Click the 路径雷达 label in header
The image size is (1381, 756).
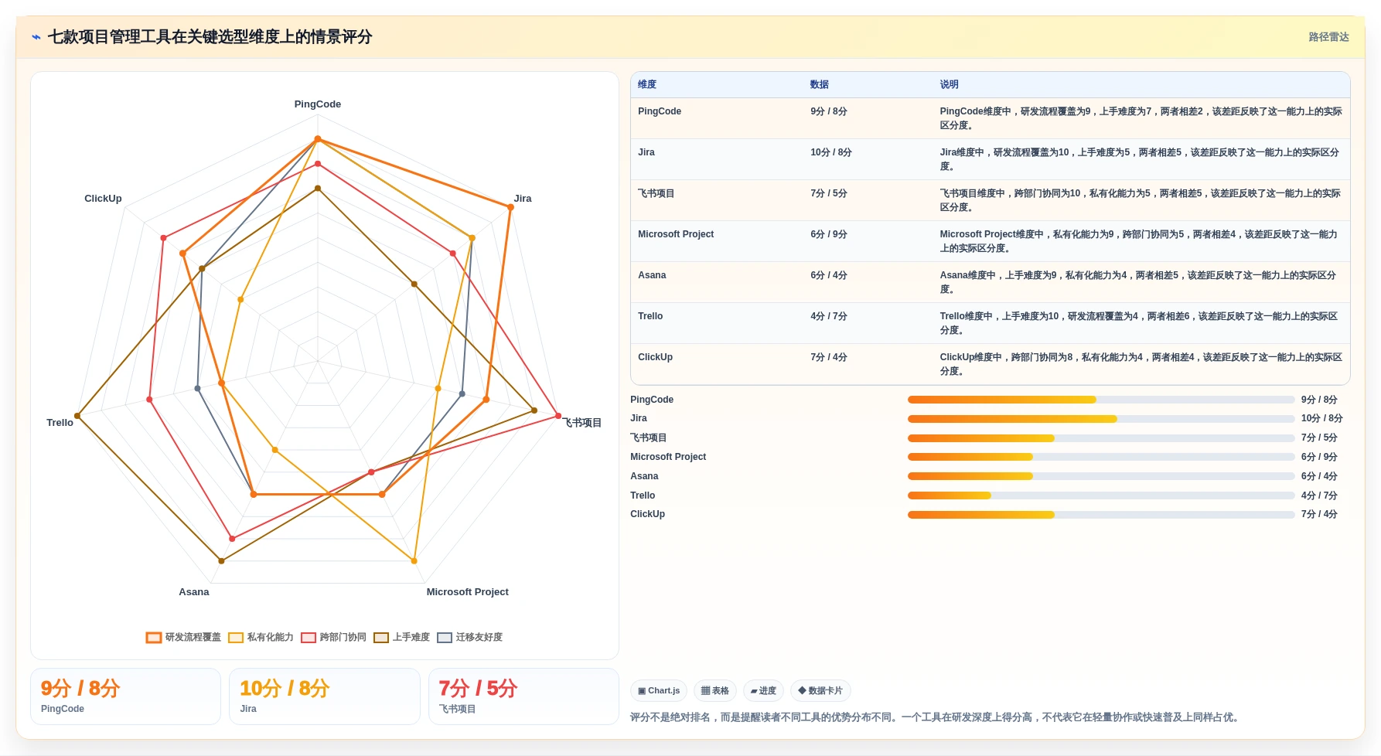pos(1328,37)
